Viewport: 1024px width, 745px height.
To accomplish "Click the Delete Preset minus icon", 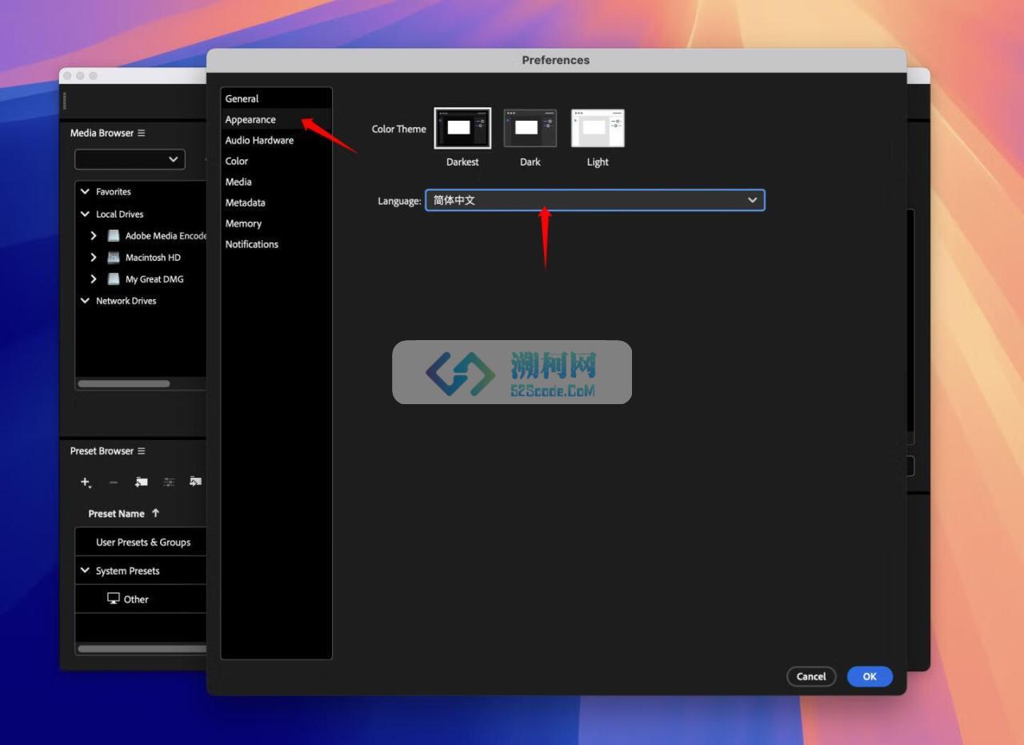I will point(113,482).
